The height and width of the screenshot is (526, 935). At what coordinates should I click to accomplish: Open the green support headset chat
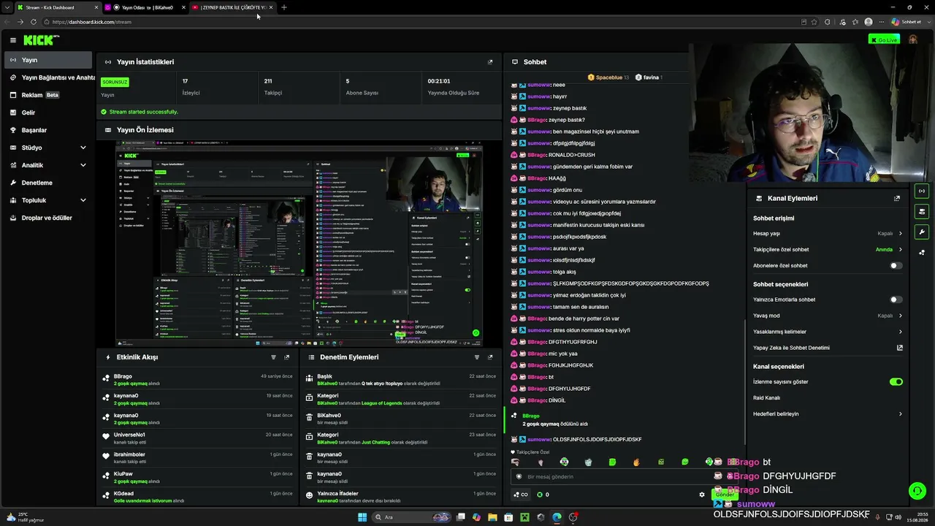[x=916, y=491]
